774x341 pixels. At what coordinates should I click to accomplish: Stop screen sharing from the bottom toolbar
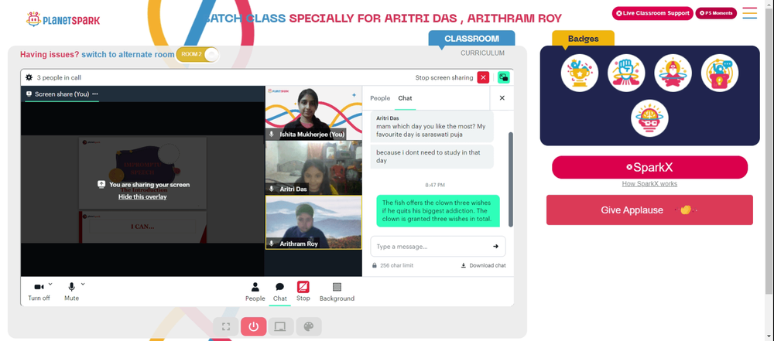(x=303, y=292)
